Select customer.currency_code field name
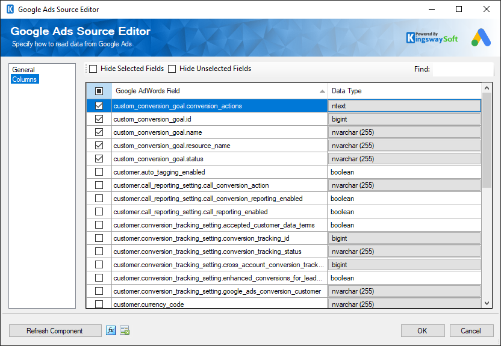 point(149,304)
